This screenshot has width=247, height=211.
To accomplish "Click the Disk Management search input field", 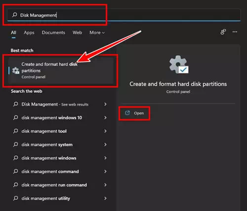I will [x=124, y=15].
